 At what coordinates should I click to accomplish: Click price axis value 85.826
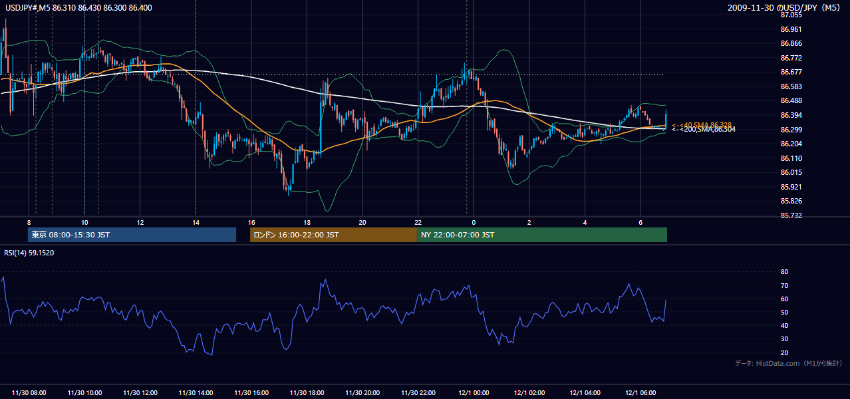791,201
